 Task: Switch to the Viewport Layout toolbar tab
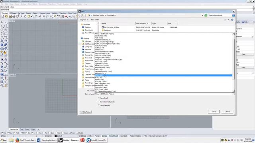45,13
